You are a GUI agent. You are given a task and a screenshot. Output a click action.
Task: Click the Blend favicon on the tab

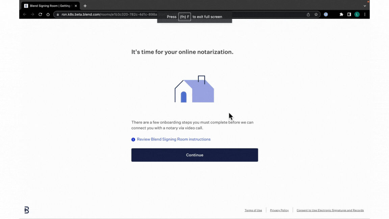(x=26, y=6)
